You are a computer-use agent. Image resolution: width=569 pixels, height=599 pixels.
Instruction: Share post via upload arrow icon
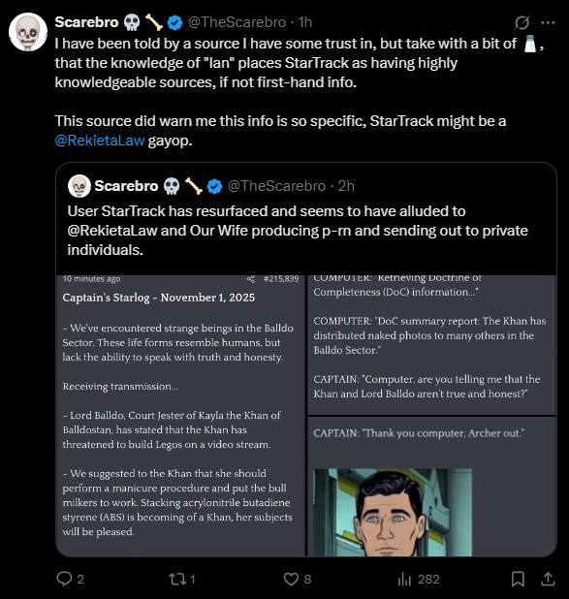(x=548, y=579)
